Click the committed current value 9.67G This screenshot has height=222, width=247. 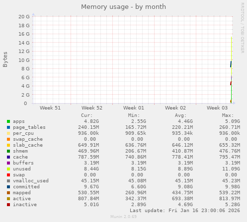pyautogui.click(x=91, y=187)
